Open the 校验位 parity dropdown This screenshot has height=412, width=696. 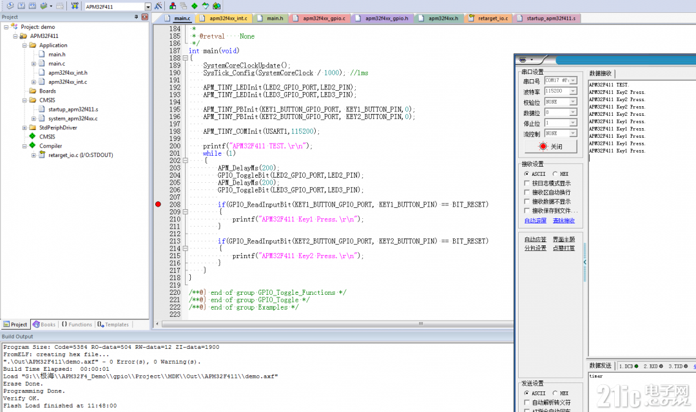coord(573,102)
